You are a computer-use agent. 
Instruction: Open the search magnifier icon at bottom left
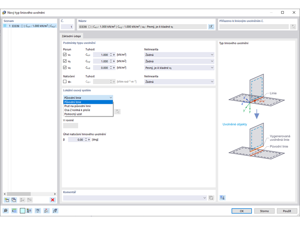[6, 211]
